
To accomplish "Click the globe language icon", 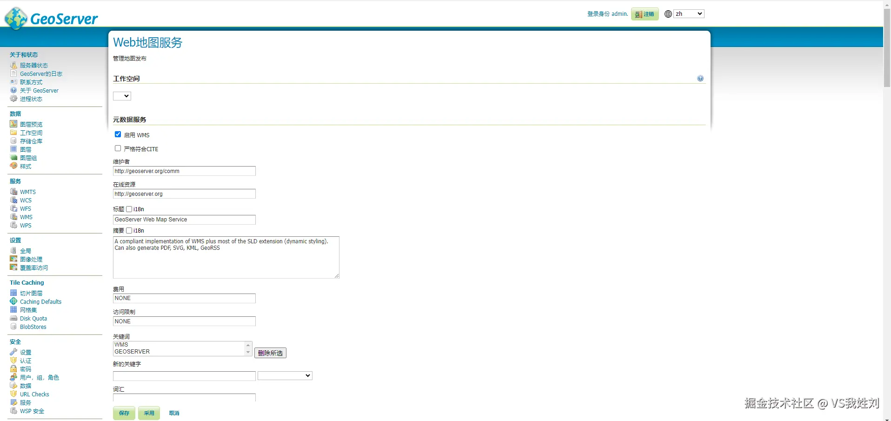I will click(668, 14).
